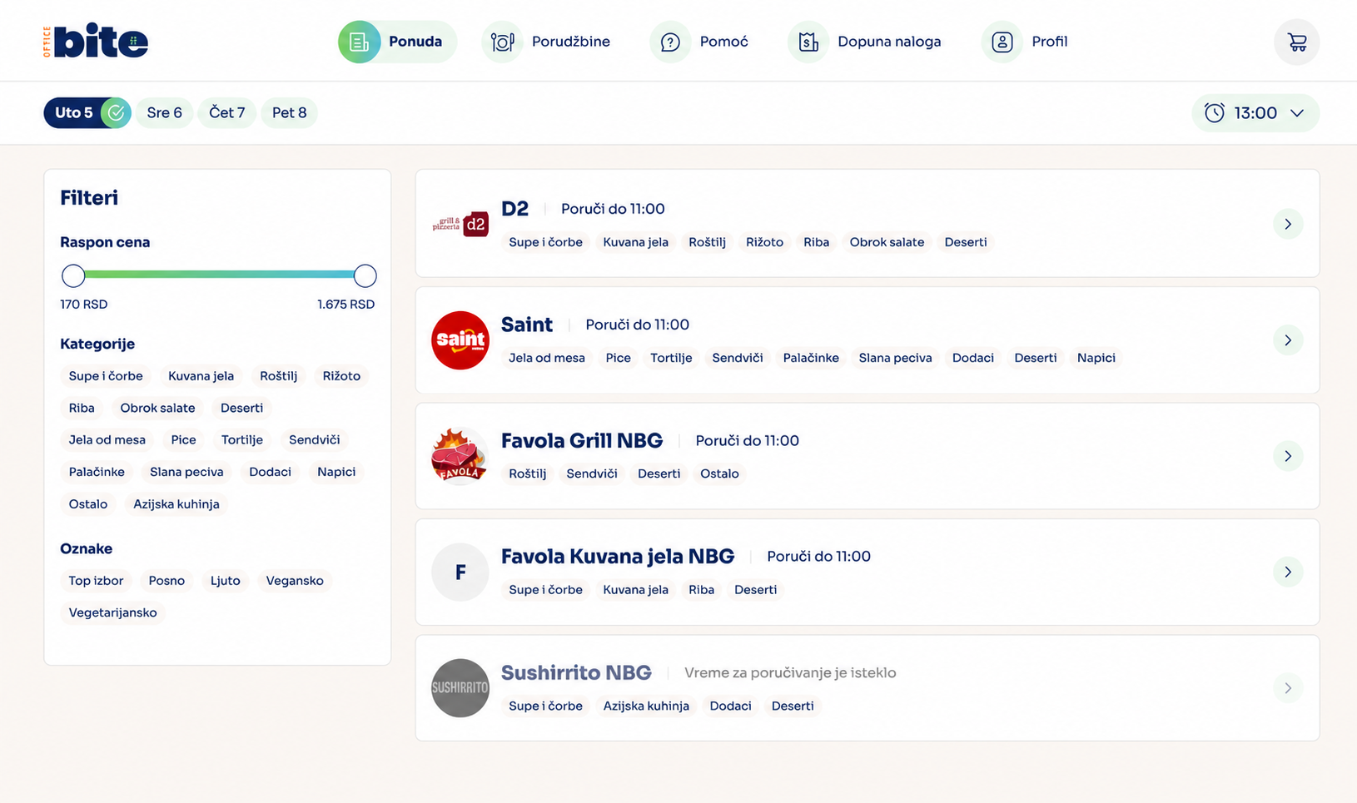The height and width of the screenshot is (803, 1357).
Task: Click the Office Bite logo
Action: 96,42
